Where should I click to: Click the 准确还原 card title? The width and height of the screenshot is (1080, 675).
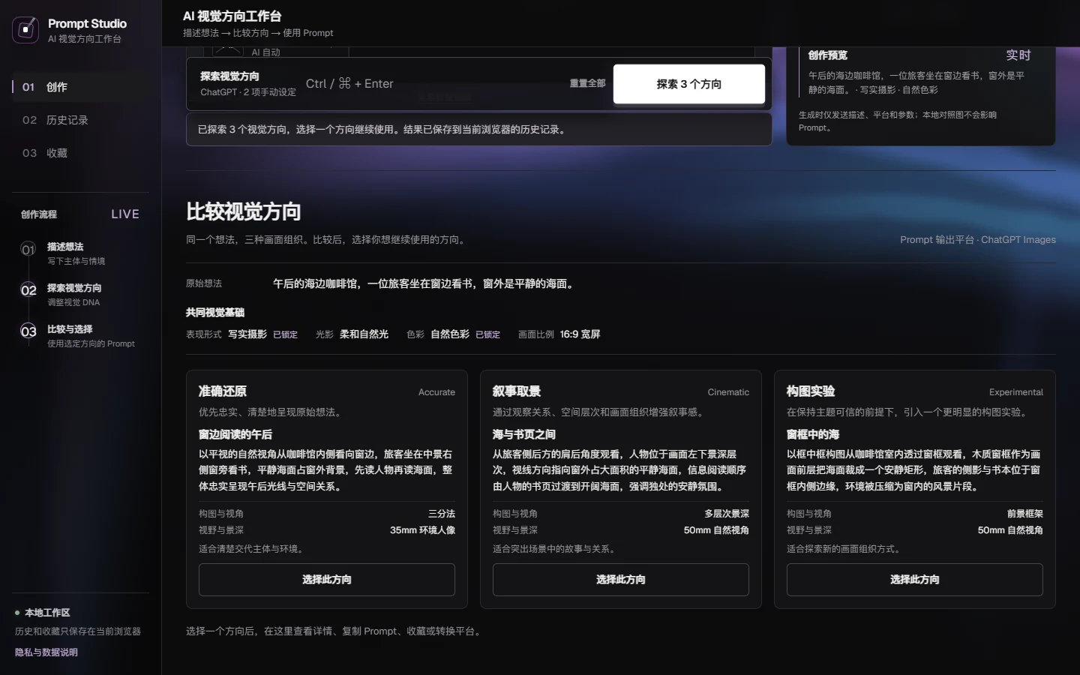[x=223, y=391]
